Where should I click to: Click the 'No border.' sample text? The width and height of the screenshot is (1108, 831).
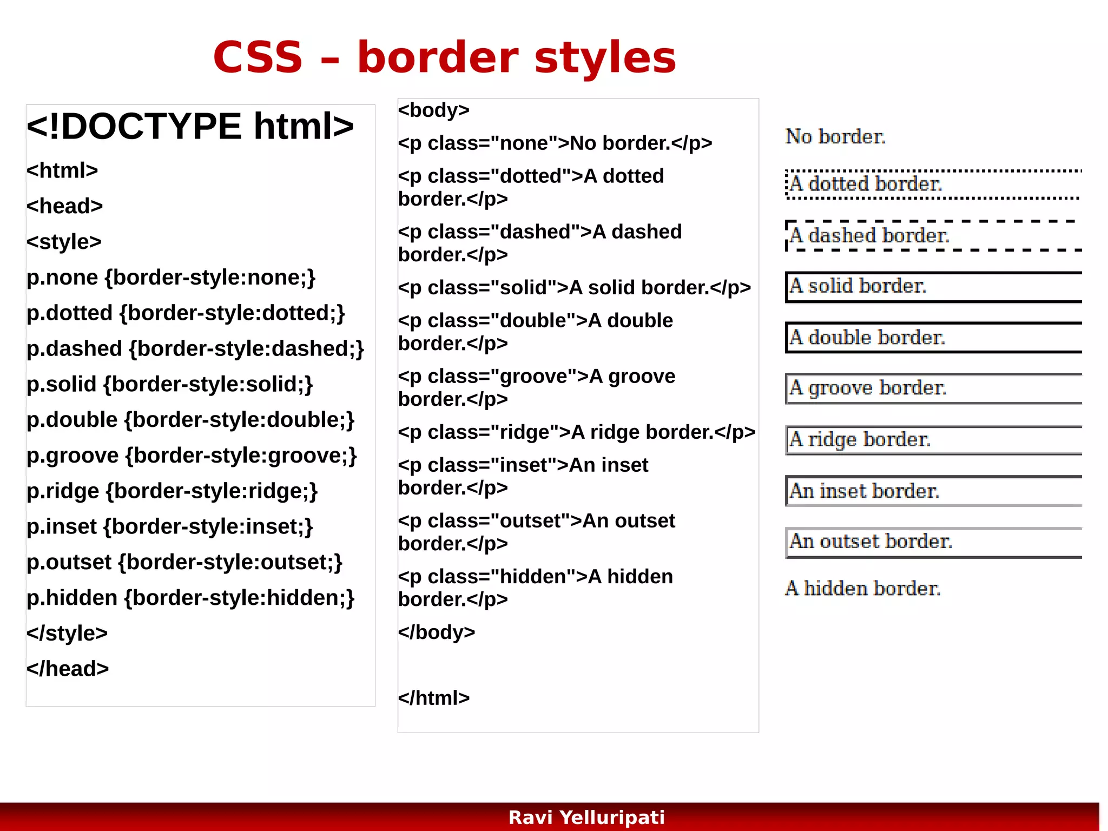click(835, 136)
